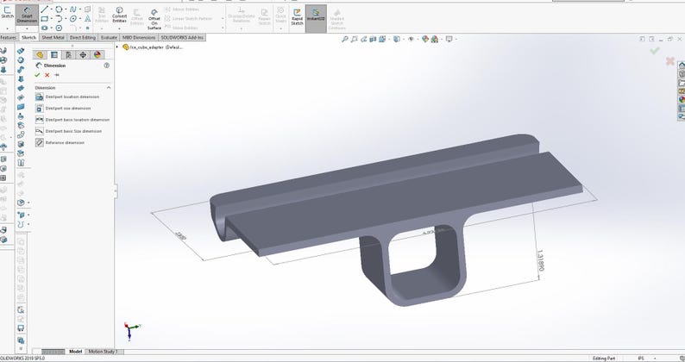Open the DisplayManager tab
Viewport: 685px width, 362px height.
pyautogui.click(x=97, y=54)
